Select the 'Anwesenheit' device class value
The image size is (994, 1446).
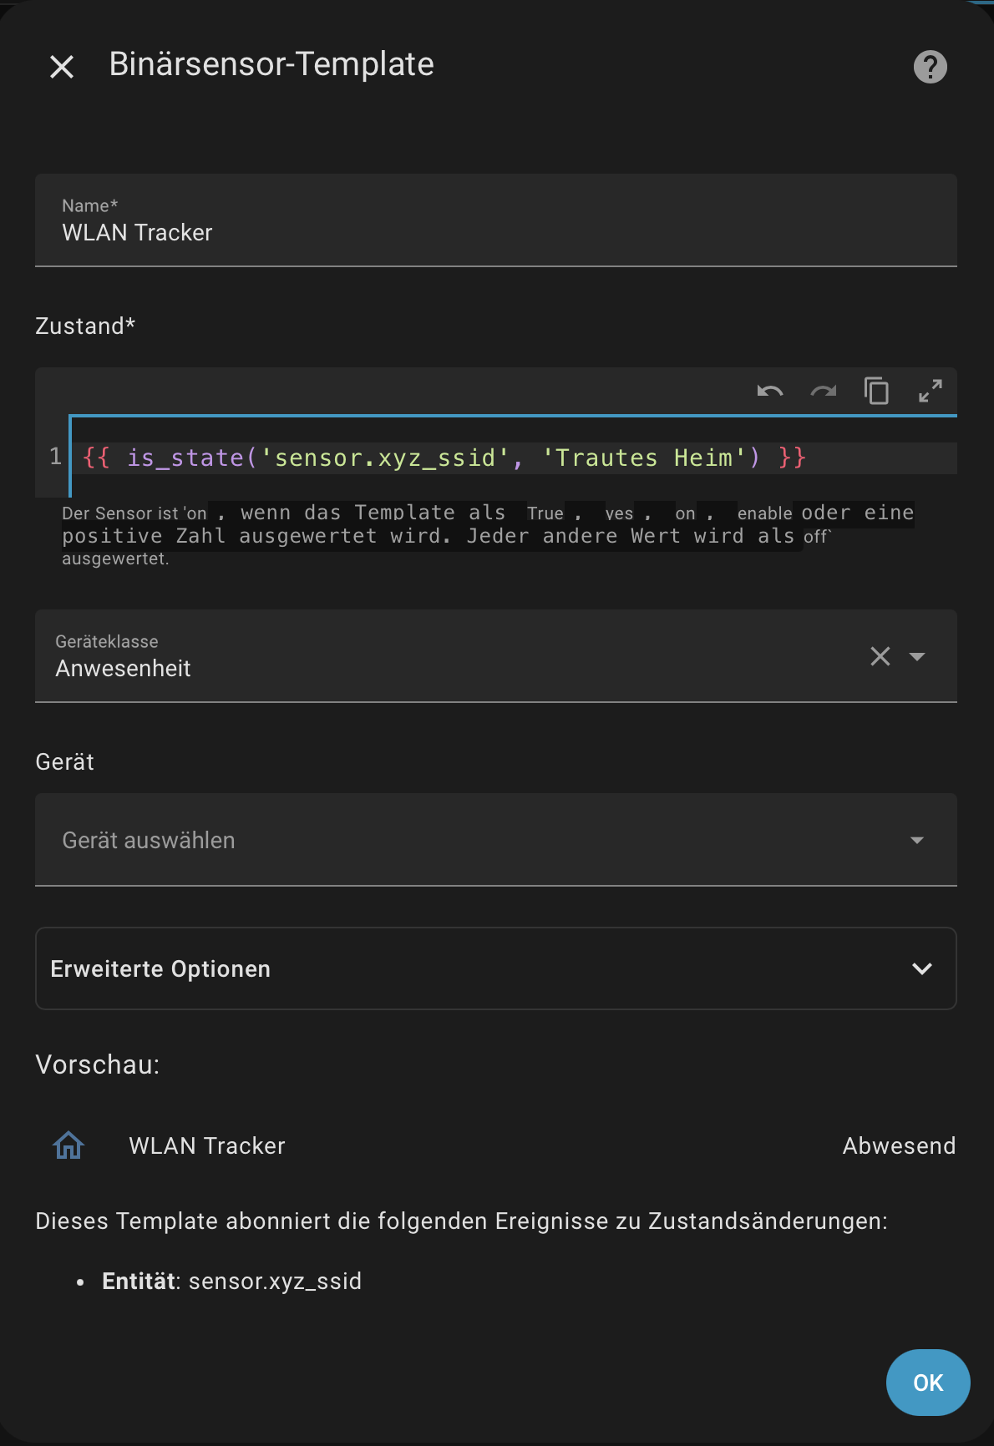point(124,668)
